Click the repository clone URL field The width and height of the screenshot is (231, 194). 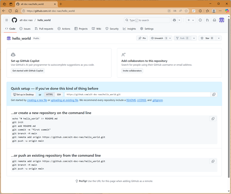click(x=137, y=95)
